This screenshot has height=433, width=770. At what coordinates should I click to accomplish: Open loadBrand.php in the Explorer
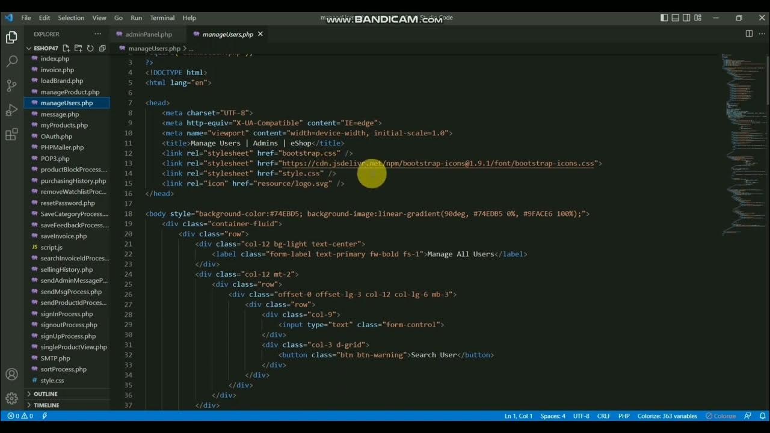(x=61, y=81)
